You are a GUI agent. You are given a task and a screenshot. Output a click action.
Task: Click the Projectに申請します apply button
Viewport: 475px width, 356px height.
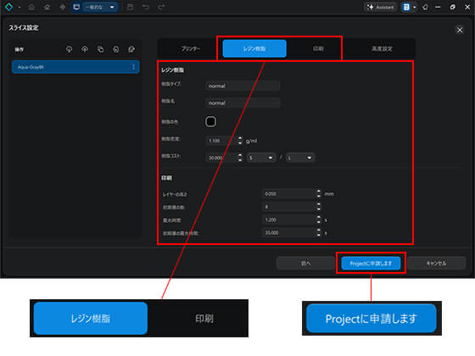(371, 263)
